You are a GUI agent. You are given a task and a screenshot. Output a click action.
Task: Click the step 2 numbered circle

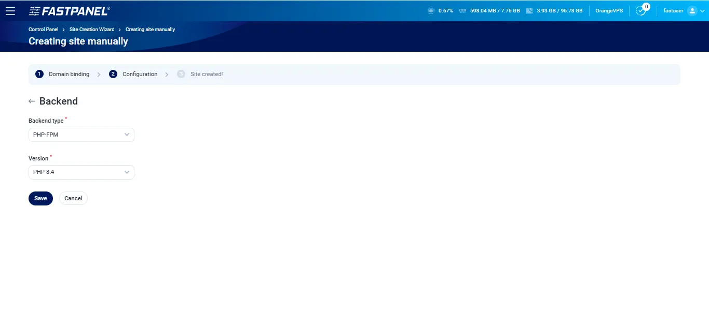pos(113,74)
